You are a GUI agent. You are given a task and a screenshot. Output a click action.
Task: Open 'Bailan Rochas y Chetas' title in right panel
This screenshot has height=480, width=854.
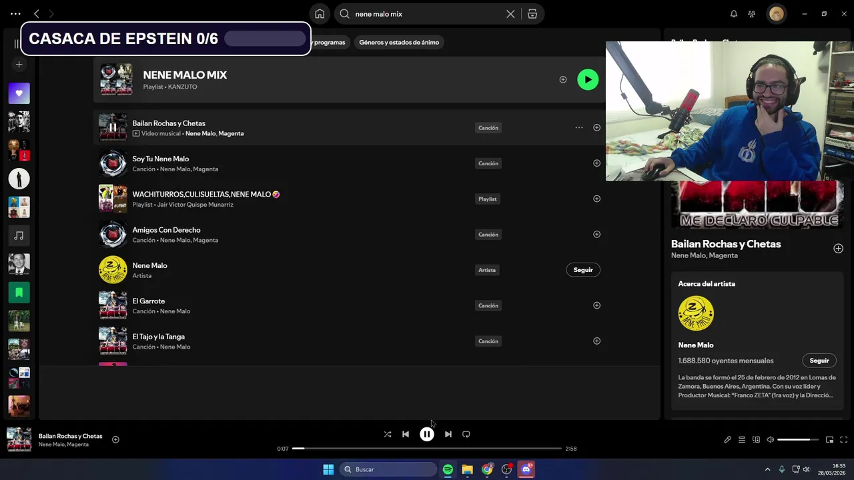[x=726, y=244]
